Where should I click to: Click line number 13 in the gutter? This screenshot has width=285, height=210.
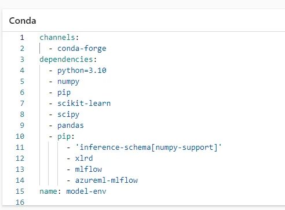click(x=20, y=170)
